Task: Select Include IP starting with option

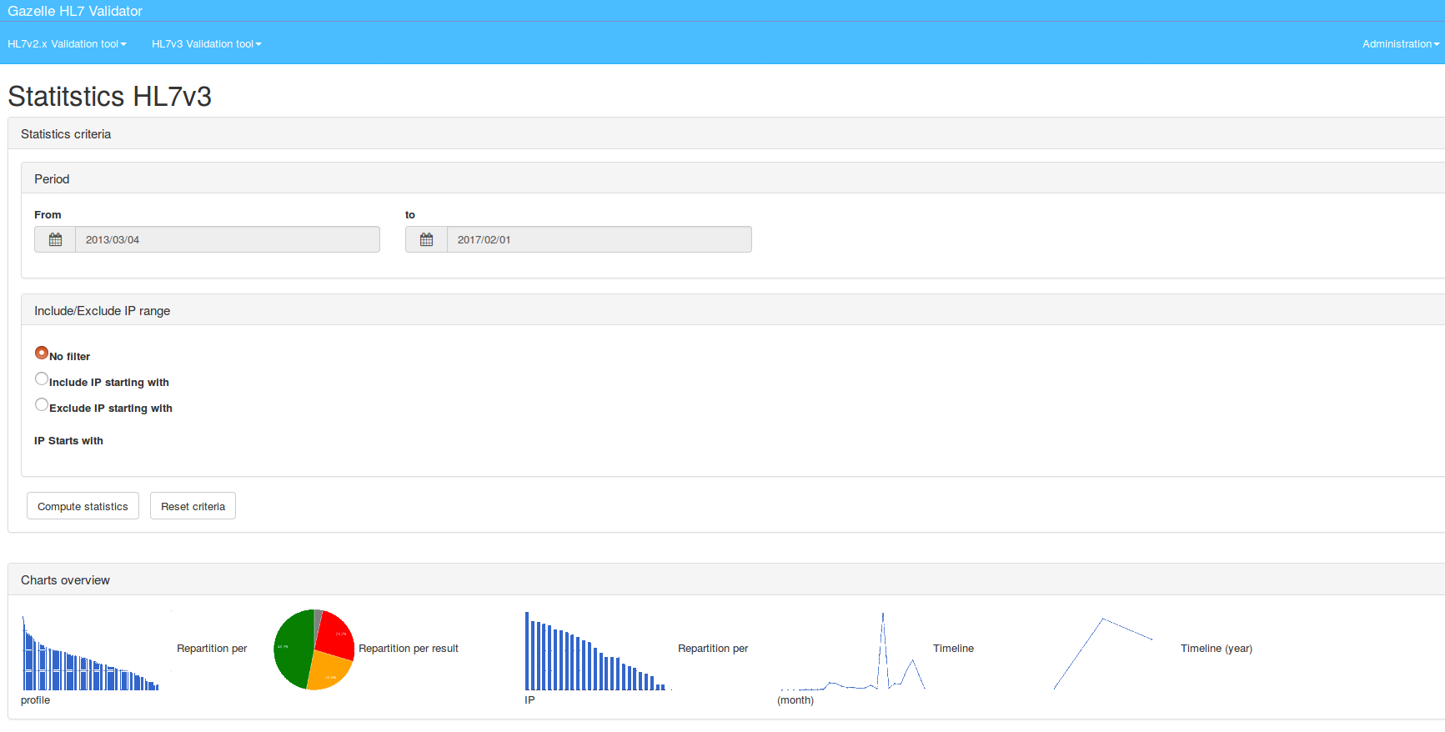Action: pyautogui.click(x=42, y=379)
